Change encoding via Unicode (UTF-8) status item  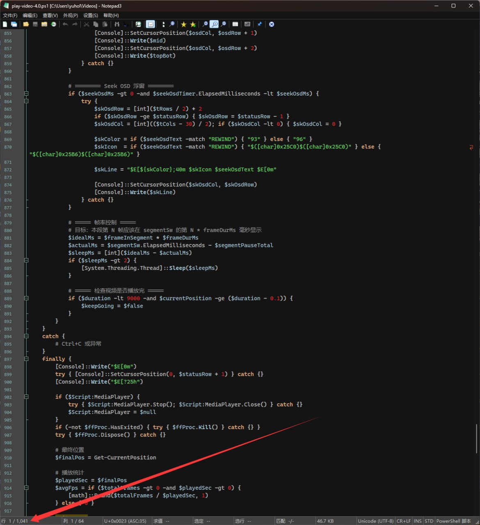376,521
